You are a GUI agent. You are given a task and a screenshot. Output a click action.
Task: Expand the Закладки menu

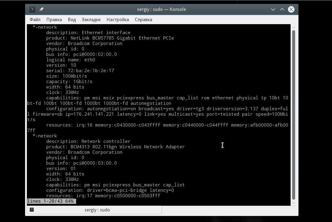click(91, 20)
